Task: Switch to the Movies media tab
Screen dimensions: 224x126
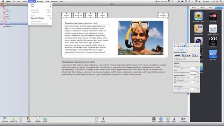Action: (211, 8)
